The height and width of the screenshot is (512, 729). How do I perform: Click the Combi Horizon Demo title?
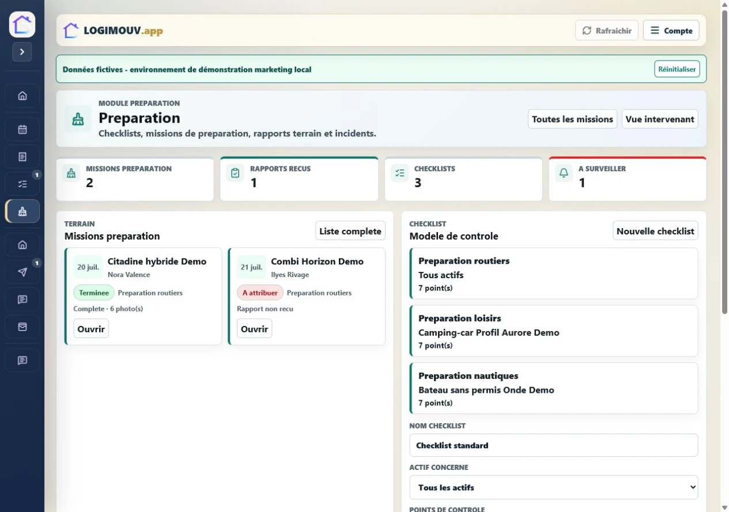pos(317,261)
